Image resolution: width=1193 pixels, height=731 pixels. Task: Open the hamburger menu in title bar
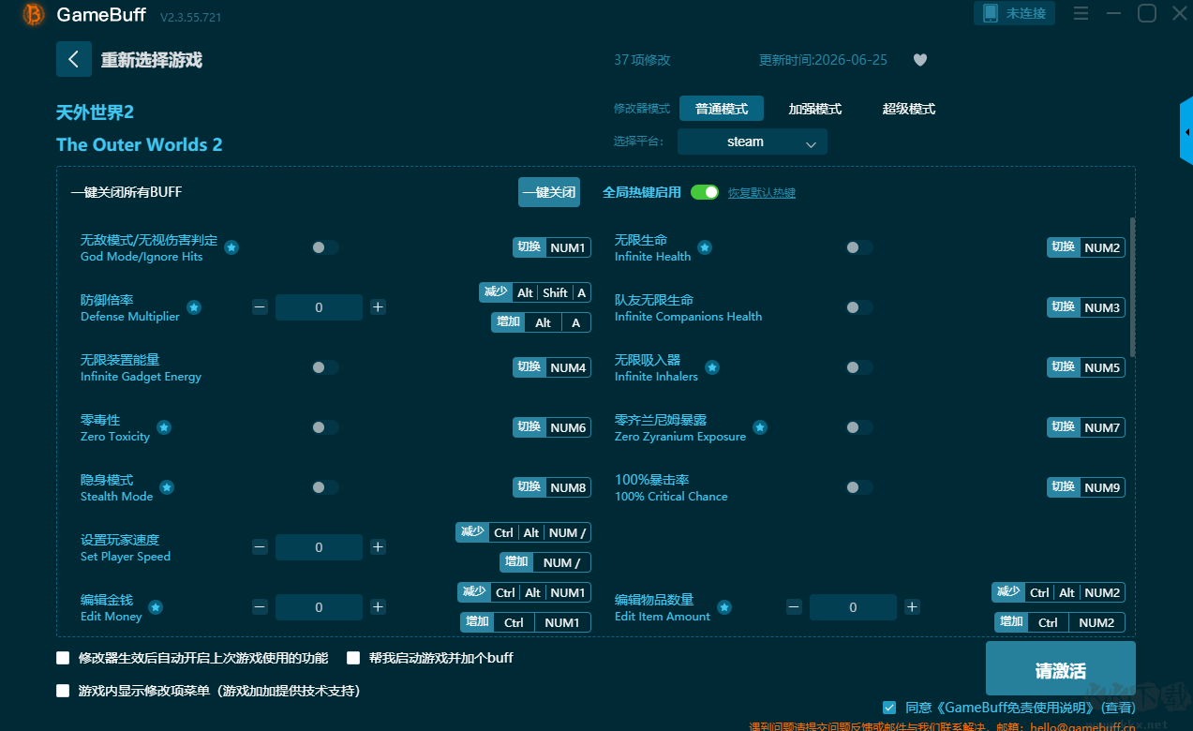1081,13
